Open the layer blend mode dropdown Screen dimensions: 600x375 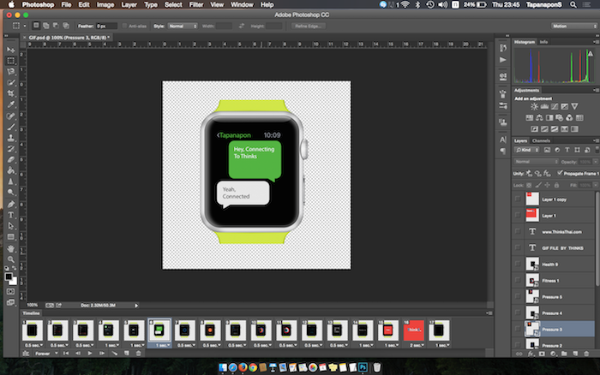point(536,161)
